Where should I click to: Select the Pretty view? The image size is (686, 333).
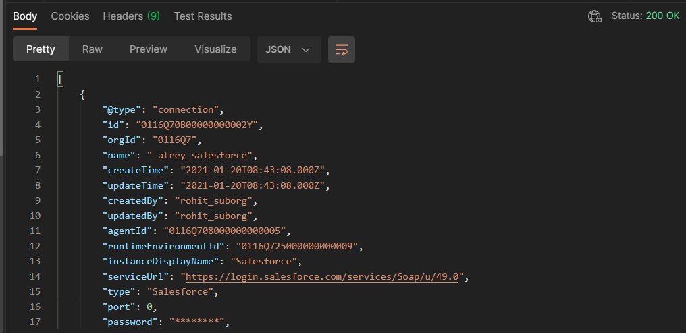(41, 49)
